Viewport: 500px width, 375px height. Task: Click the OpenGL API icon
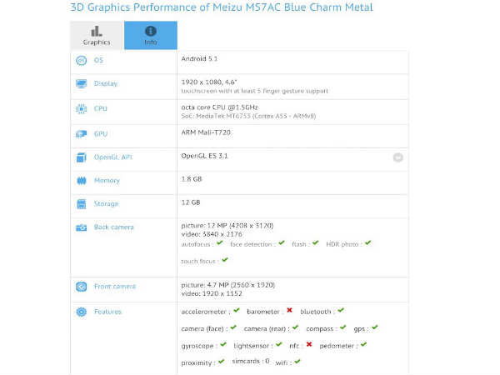pyautogui.click(x=82, y=157)
